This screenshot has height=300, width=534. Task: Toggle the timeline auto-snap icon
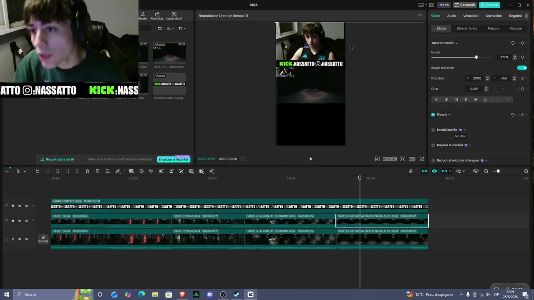[x=434, y=171]
